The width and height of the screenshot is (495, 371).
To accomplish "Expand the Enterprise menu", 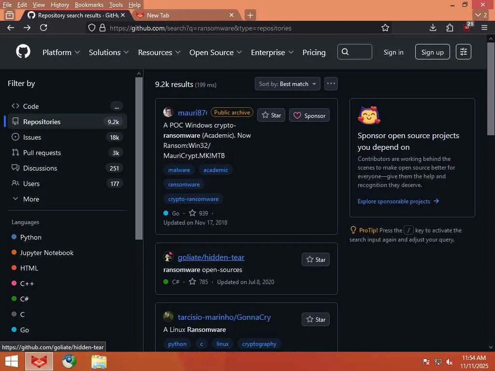I will [272, 52].
